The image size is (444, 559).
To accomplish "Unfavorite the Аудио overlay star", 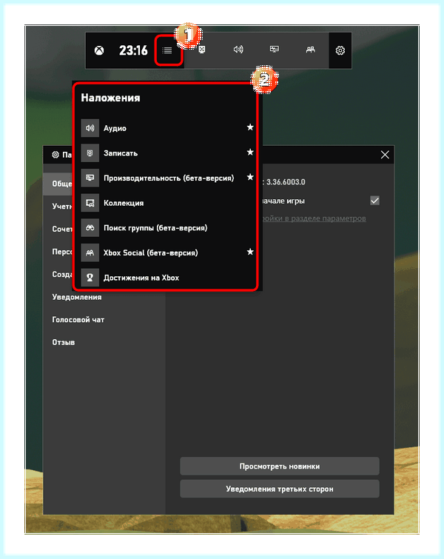I will coord(250,127).
